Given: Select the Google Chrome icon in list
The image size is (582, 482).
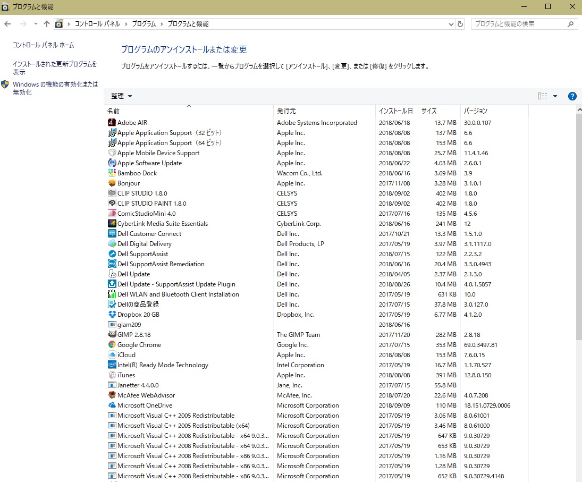Looking at the screenshot, I should click(112, 345).
